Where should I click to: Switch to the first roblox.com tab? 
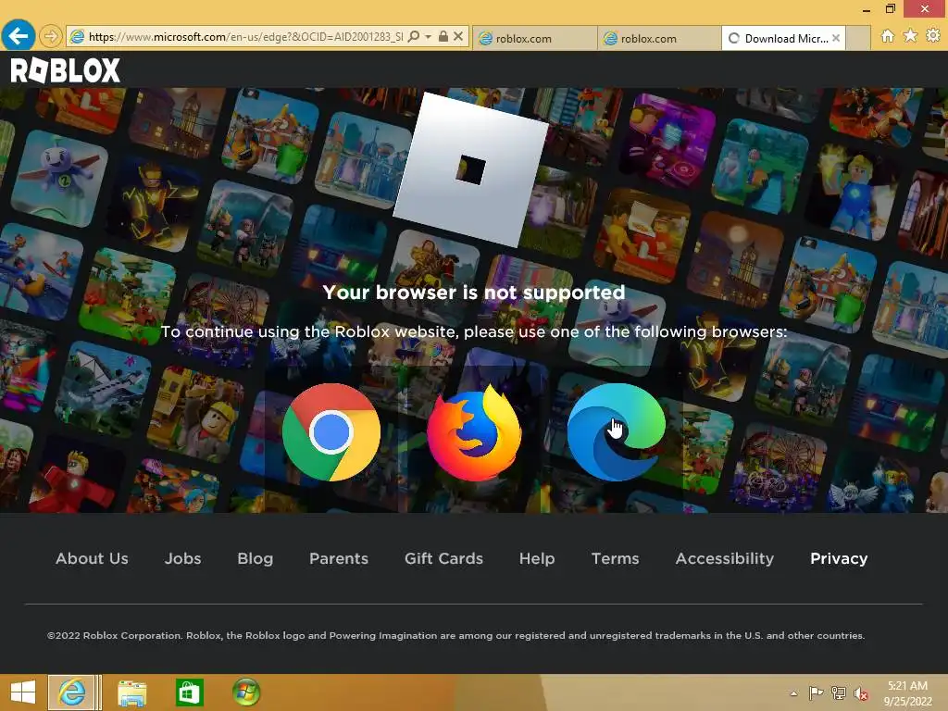coord(535,39)
